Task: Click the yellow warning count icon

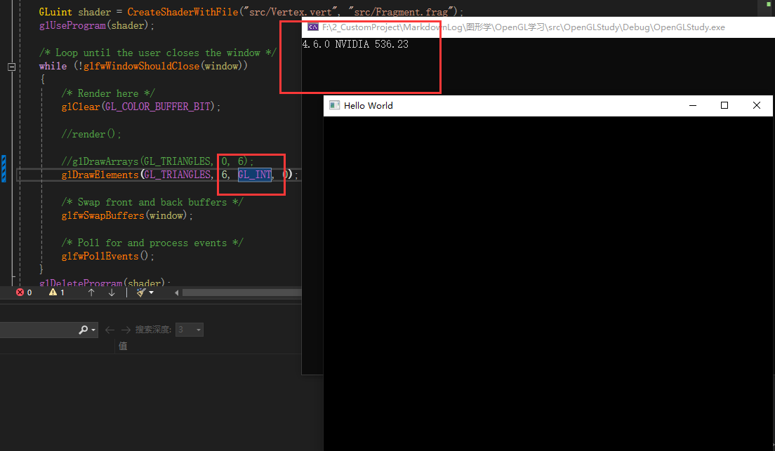Action: [53, 292]
